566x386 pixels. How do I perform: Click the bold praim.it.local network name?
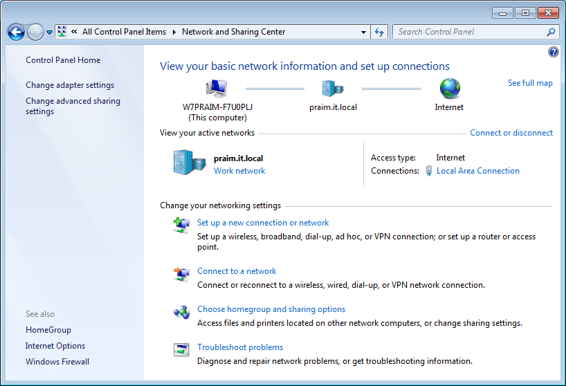pos(238,158)
